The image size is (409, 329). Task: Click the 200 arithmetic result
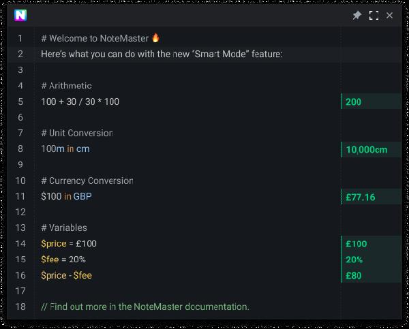click(353, 102)
